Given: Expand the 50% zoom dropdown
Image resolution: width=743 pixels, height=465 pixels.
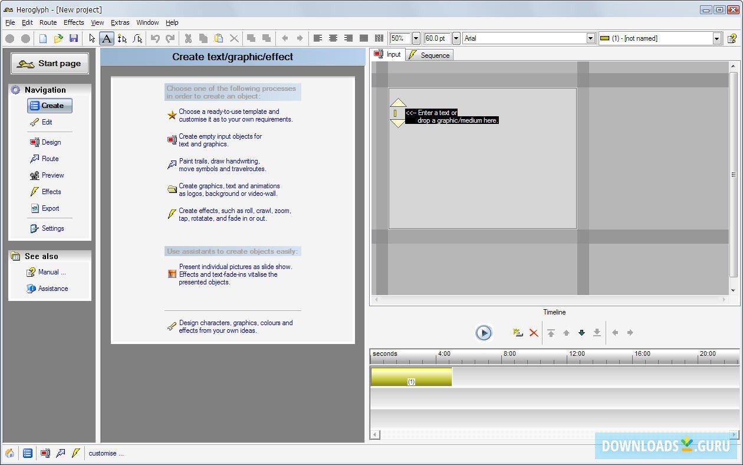Looking at the screenshot, I should tap(416, 38).
